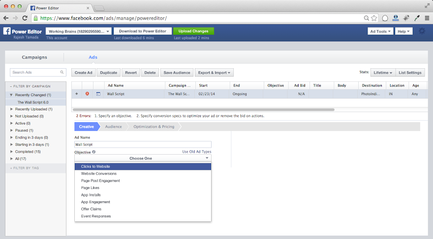Screen dimensions: 433x239
Task: Reload the page with the refresh icon
Action: coord(25,18)
